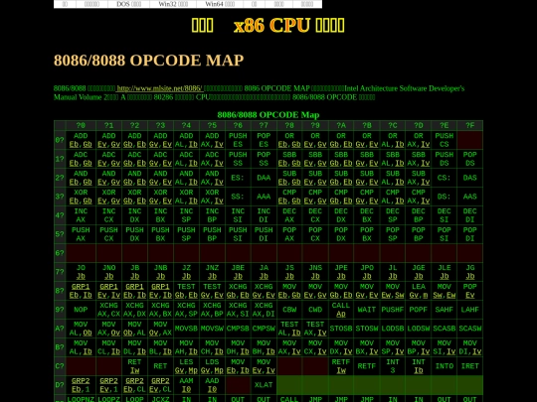Click the I0 operand link under AAM
The width and height of the screenshot is (537, 402).
pyautogui.click(x=186, y=389)
